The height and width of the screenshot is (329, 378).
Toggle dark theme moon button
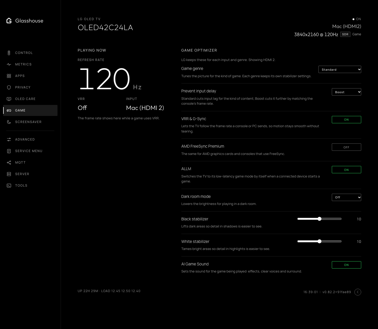[358, 292]
